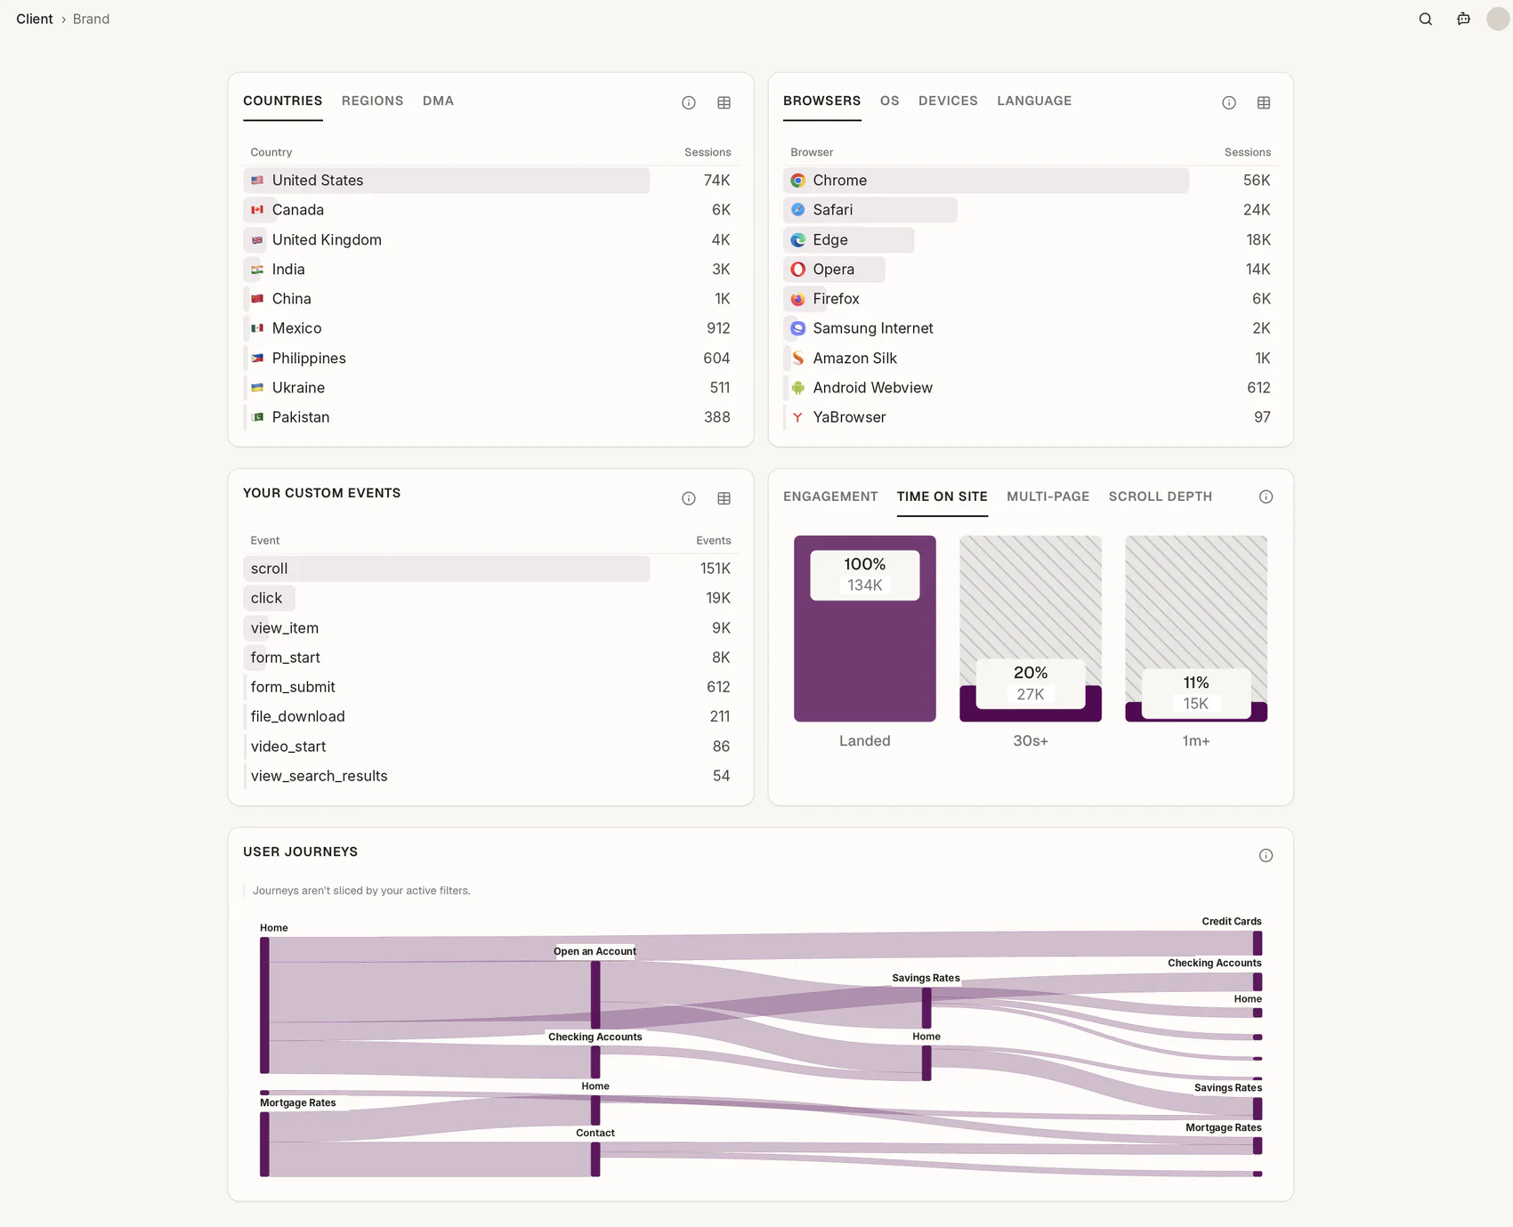Open the user avatar menu
This screenshot has height=1227, width=1513.
[1498, 19]
